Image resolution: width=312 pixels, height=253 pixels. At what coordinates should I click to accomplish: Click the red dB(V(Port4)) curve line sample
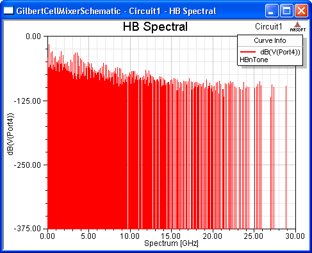248,52
